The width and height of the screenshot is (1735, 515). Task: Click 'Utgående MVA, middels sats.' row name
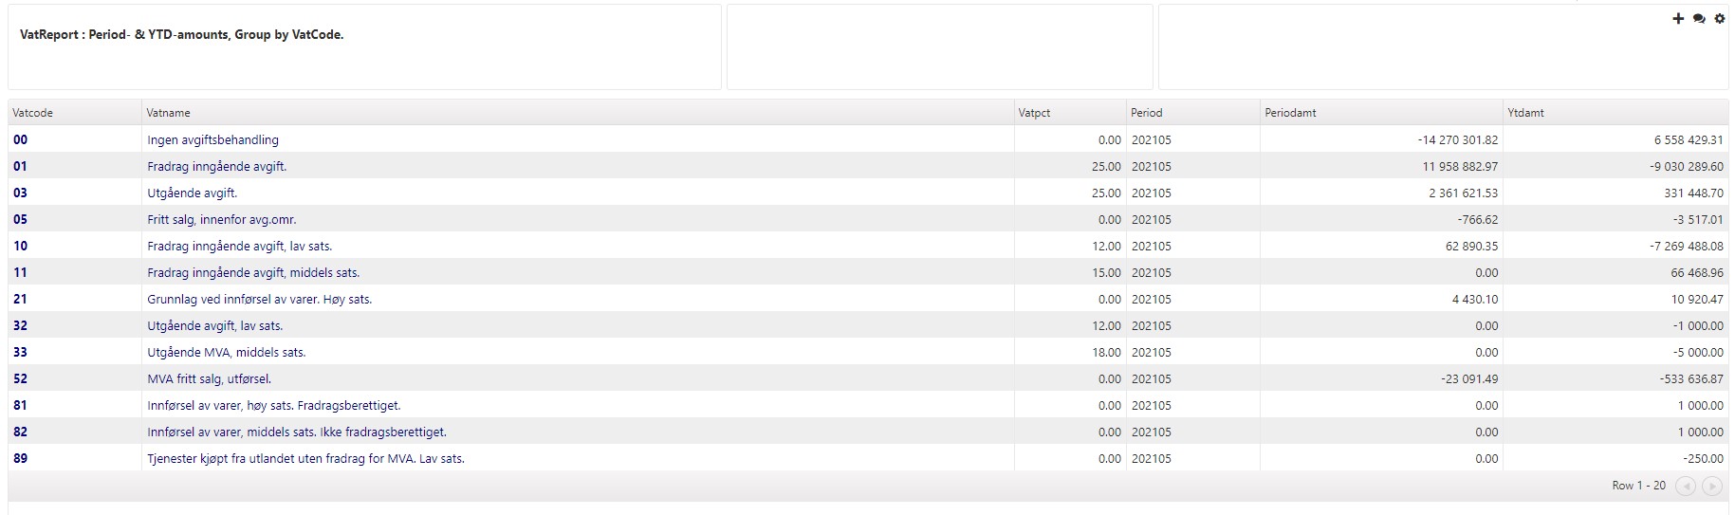coord(227,353)
